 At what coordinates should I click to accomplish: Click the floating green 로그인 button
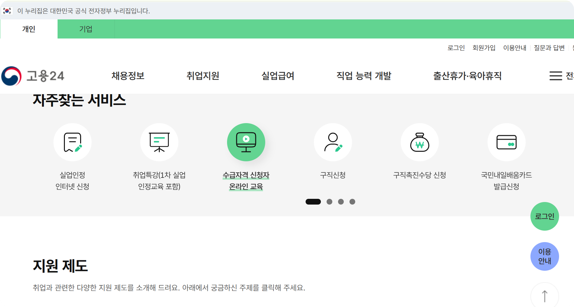(x=544, y=216)
